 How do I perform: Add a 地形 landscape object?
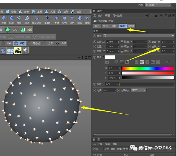pyautogui.click(x=63, y=12)
